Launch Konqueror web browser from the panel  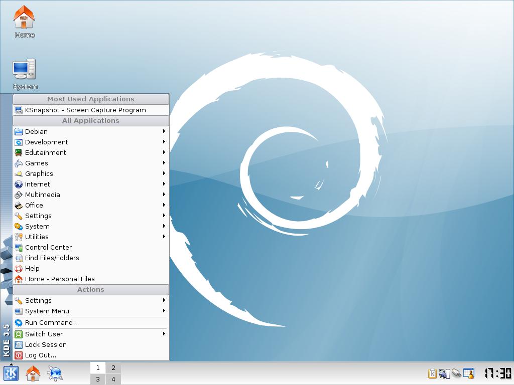(x=55, y=373)
